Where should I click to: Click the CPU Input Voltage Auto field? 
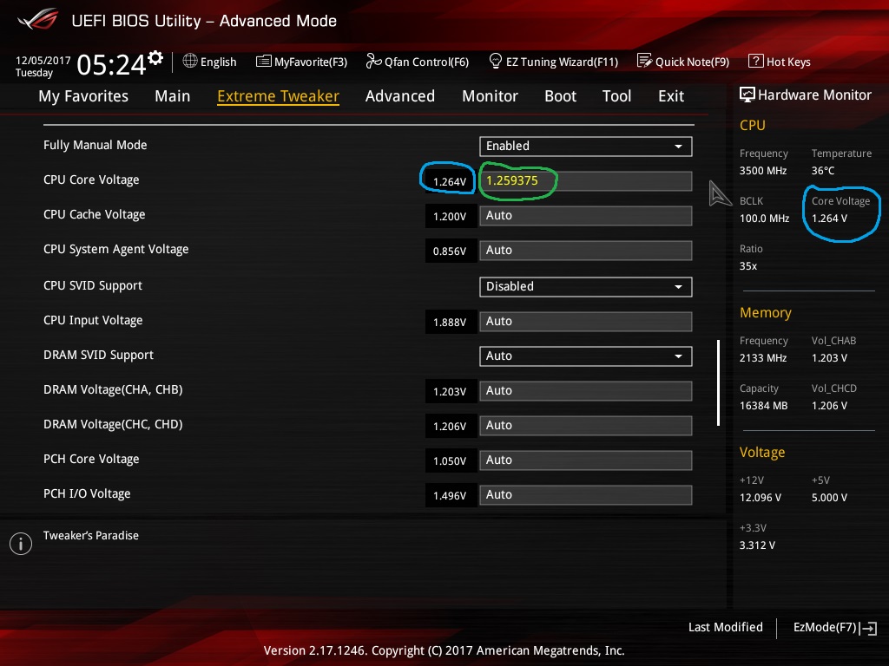[x=586, y=322]
